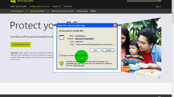Click the application file icon in dialog

click(62, 37)
